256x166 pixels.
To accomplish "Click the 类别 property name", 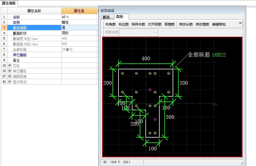I will point(16,22).
